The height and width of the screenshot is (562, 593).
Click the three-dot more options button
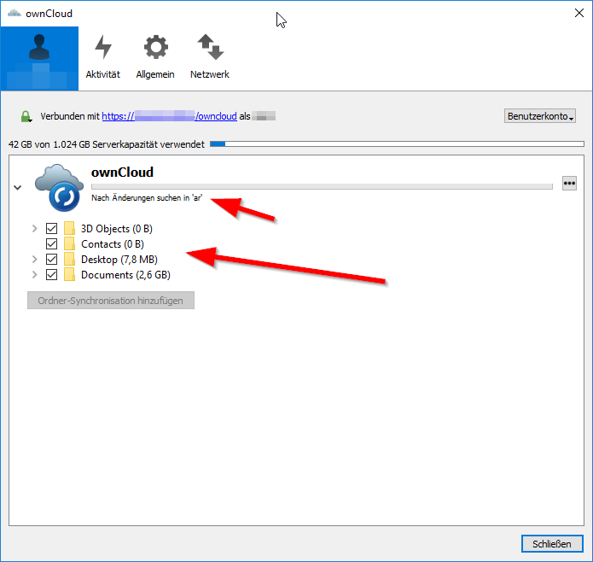569,184
